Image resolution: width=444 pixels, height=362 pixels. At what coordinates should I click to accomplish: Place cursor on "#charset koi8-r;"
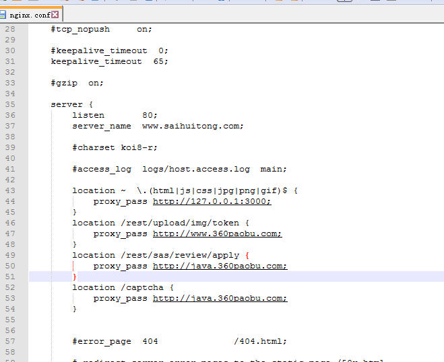coord(115,147)
